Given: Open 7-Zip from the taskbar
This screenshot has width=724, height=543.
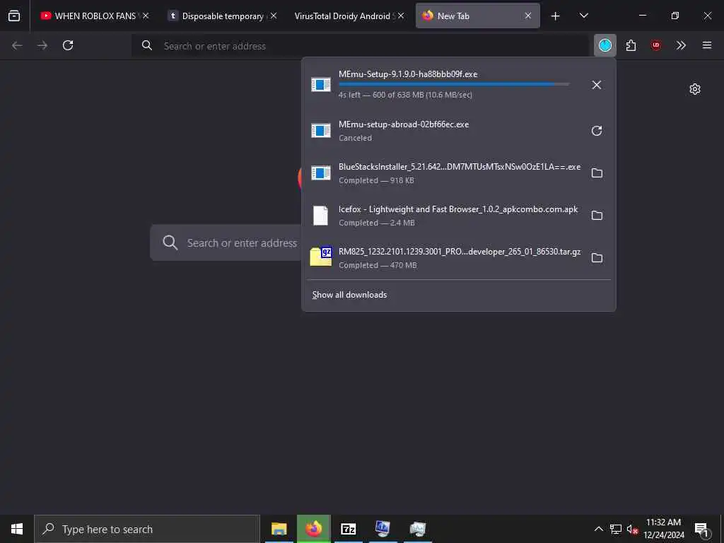Looking at the screenshot, I should click(348, 529).
